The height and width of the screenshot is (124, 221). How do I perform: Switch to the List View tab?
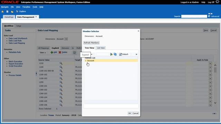(101, 48)
